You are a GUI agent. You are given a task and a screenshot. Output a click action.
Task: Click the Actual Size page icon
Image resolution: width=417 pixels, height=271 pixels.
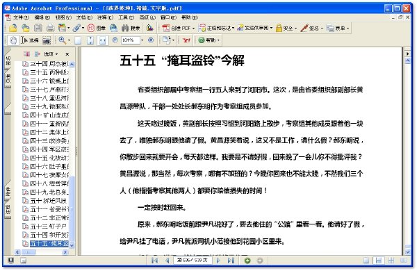coord(78,40)
